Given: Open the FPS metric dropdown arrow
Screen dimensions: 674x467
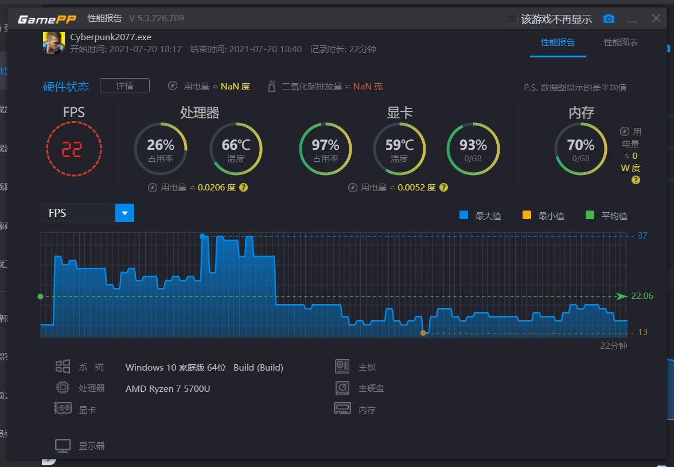Looking at the screenshot, I should (124, 213).
